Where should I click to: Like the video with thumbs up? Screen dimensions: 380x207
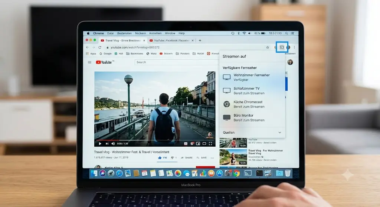163,158
